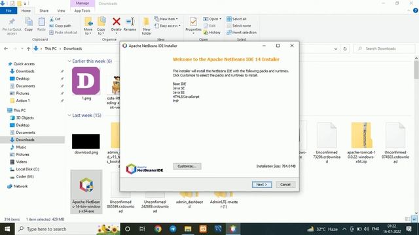Screen dimensions: 419x235
Task: Click the taskbar search box
Action: (67, 229)
